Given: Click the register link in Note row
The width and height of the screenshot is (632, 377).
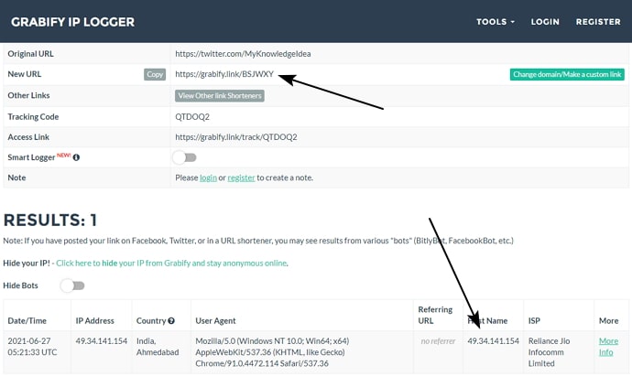Looking at the screenshot, I should coord(241,178).
